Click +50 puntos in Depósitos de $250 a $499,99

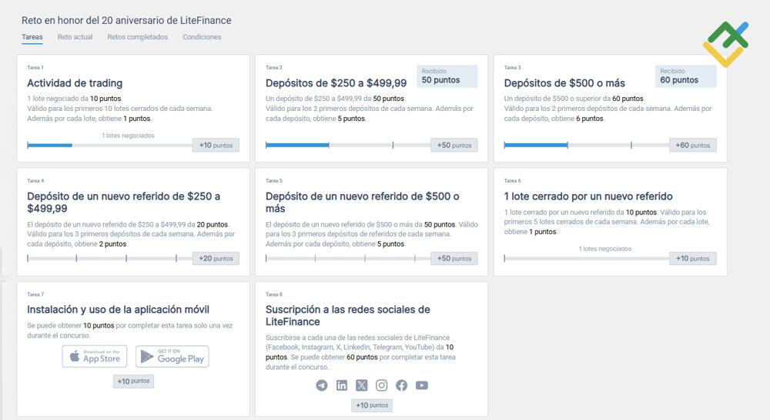pos(454,145)
